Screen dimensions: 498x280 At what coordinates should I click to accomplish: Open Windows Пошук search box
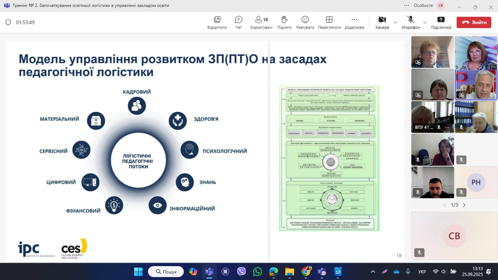tap(166, 272)
